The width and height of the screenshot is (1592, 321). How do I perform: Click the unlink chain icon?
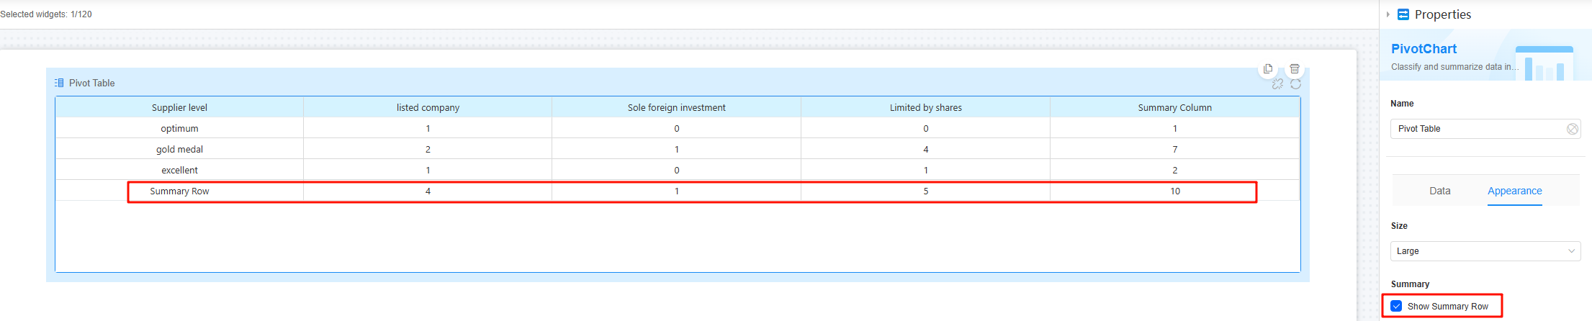click(1277, 84)
